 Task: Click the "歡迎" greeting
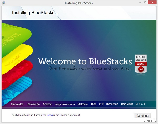point(93,104)
